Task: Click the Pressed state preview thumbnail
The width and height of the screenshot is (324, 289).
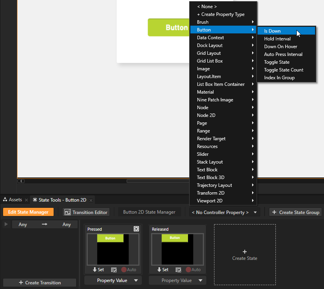Action: tap(113, 249)
